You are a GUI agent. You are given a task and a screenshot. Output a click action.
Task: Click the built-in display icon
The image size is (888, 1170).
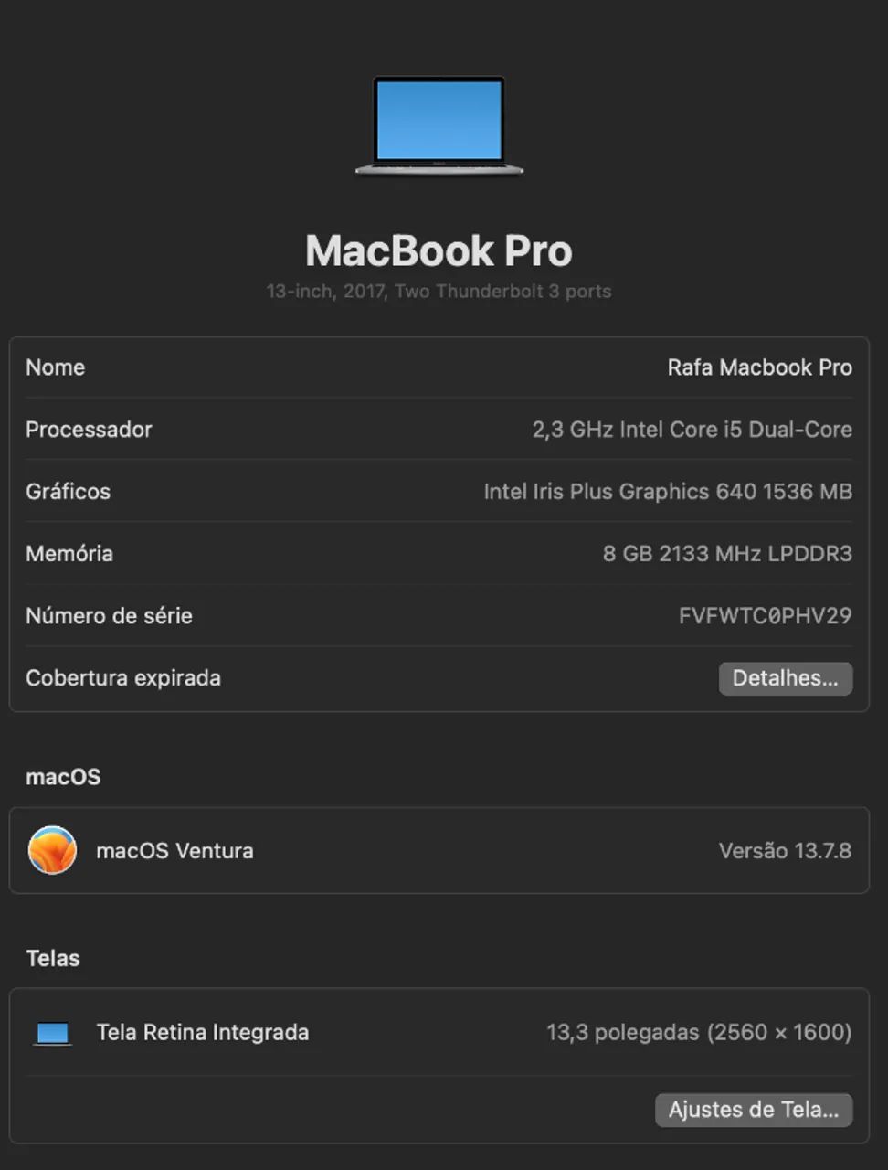click(52, 1033)
